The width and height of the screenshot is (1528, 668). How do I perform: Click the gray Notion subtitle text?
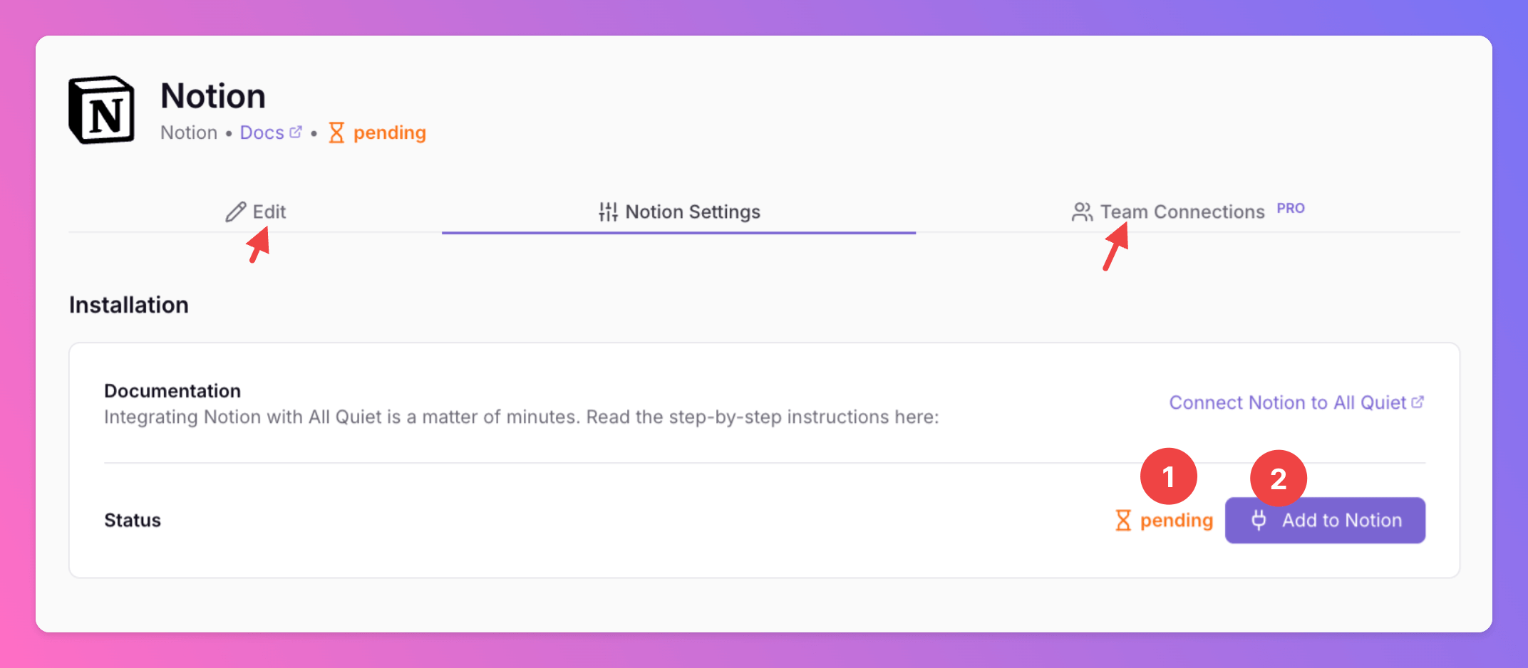point(189,132)
